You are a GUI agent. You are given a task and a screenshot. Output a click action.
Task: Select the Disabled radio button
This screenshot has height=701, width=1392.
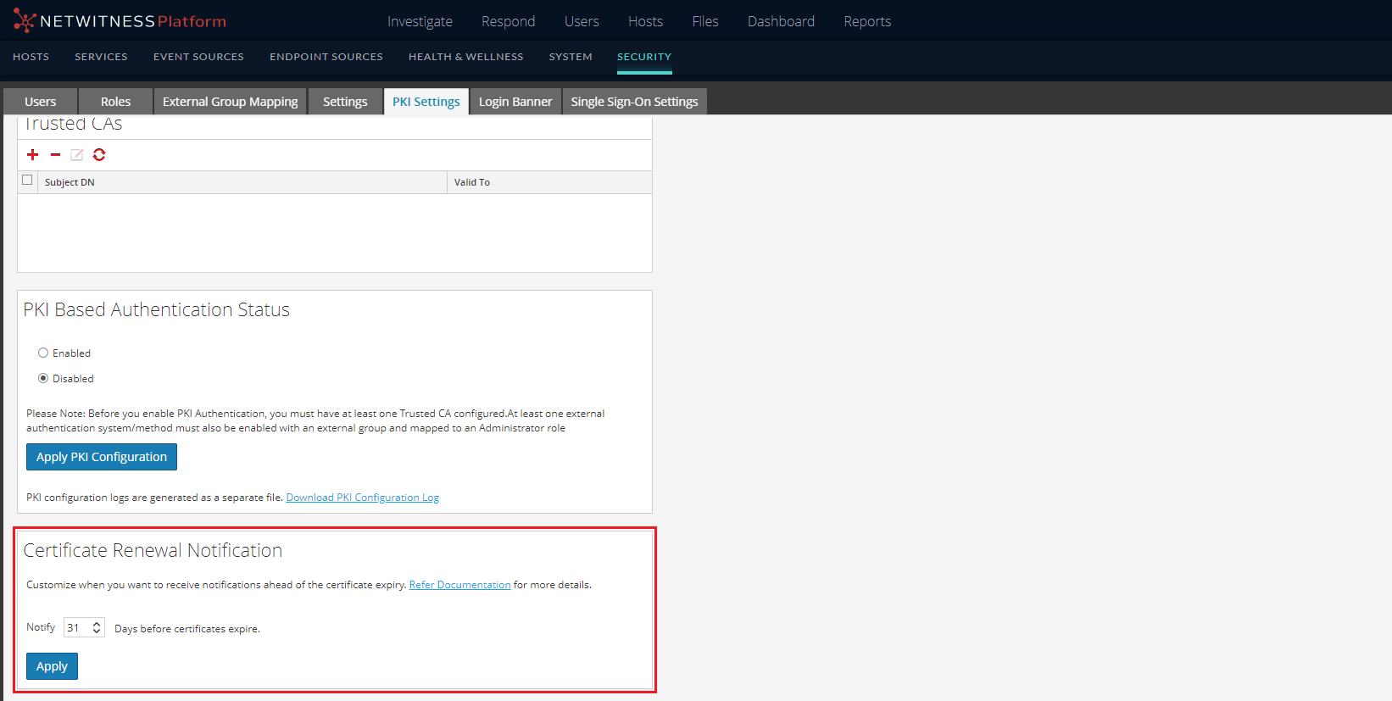pos(43,379)
